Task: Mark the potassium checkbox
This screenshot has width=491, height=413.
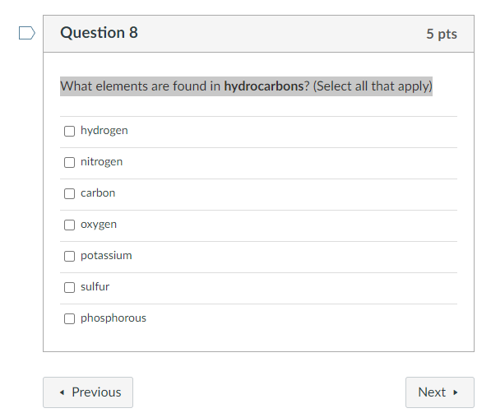Action: (70, 257)
